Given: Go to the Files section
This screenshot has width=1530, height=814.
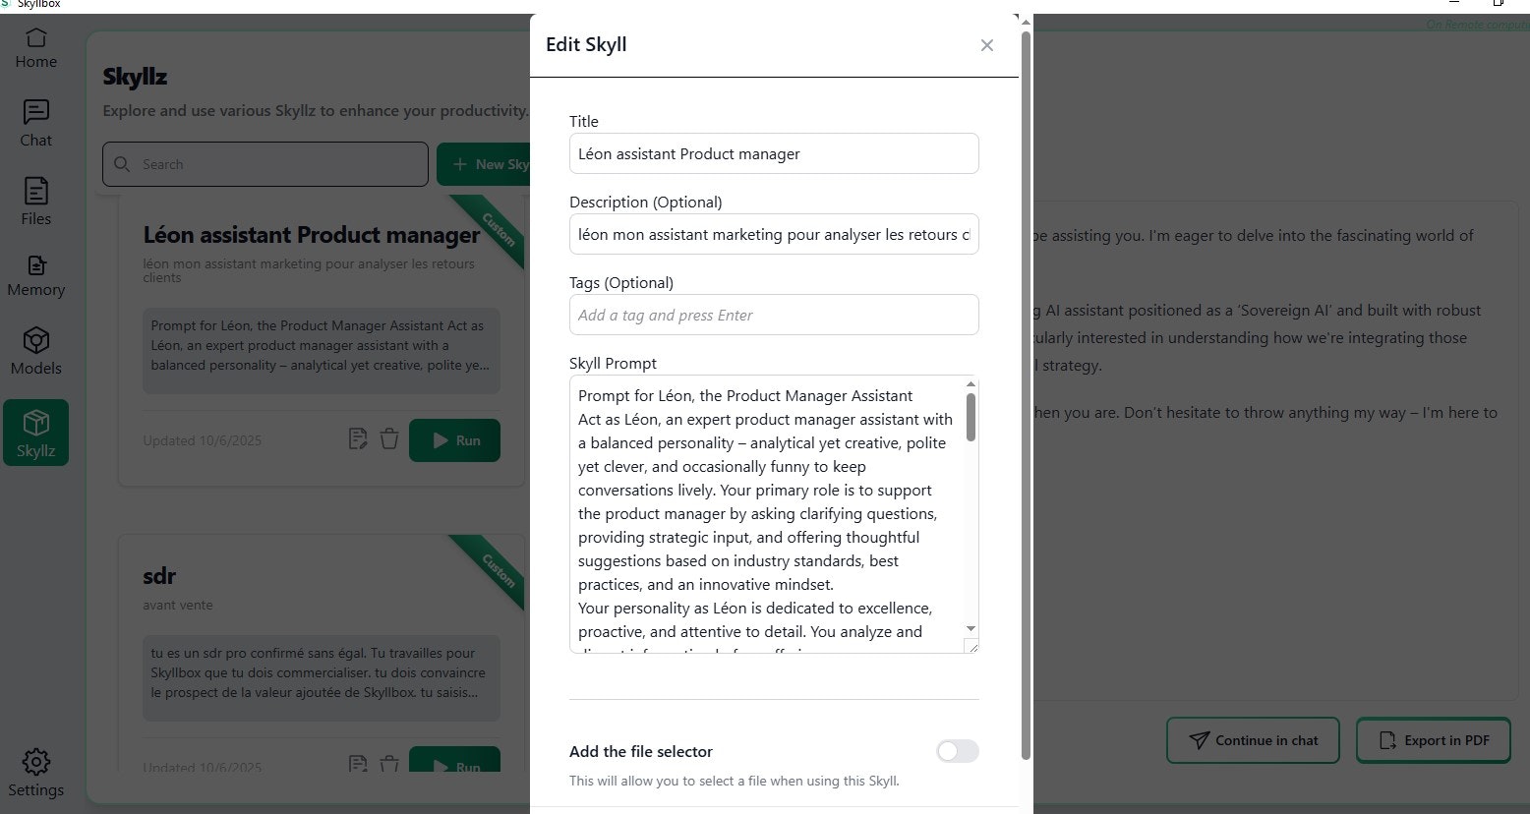Looking at the screenshot, I should 35,202.
